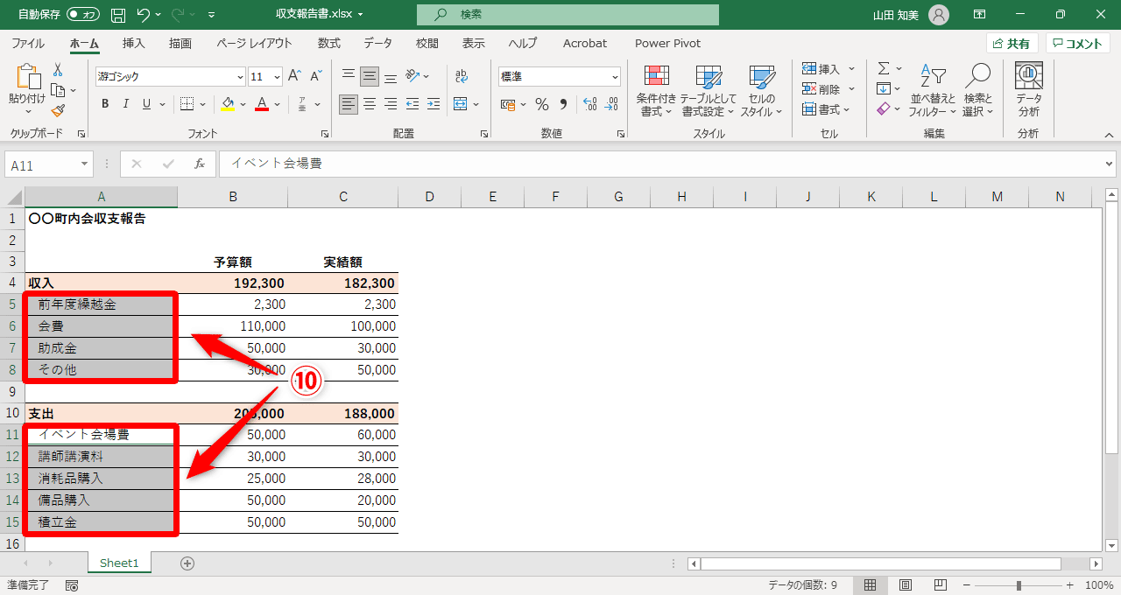Open the font color dropdown arrow
This screenshot has height=595, width=1121.
click(x=277, y=104)
